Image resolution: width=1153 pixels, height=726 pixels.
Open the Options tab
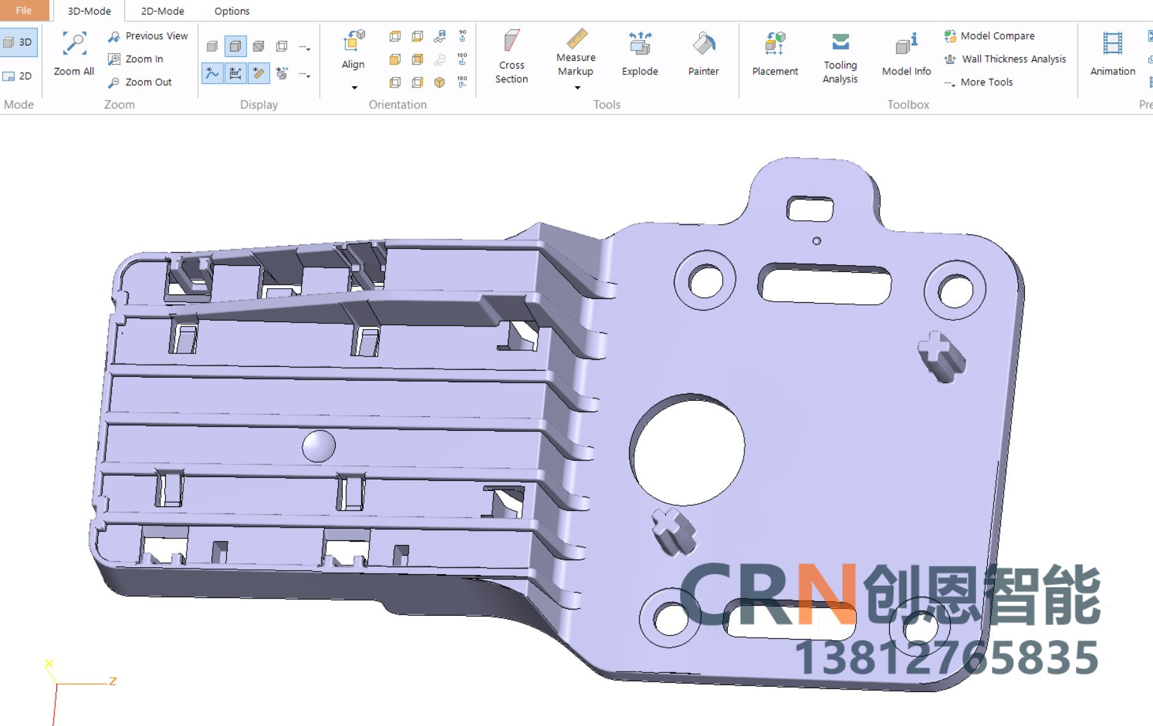tap(232, 11)
